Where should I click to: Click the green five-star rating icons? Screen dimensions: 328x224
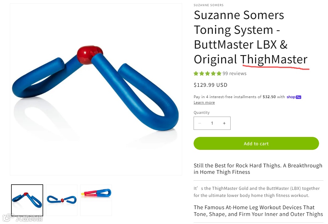coord(207,74)
